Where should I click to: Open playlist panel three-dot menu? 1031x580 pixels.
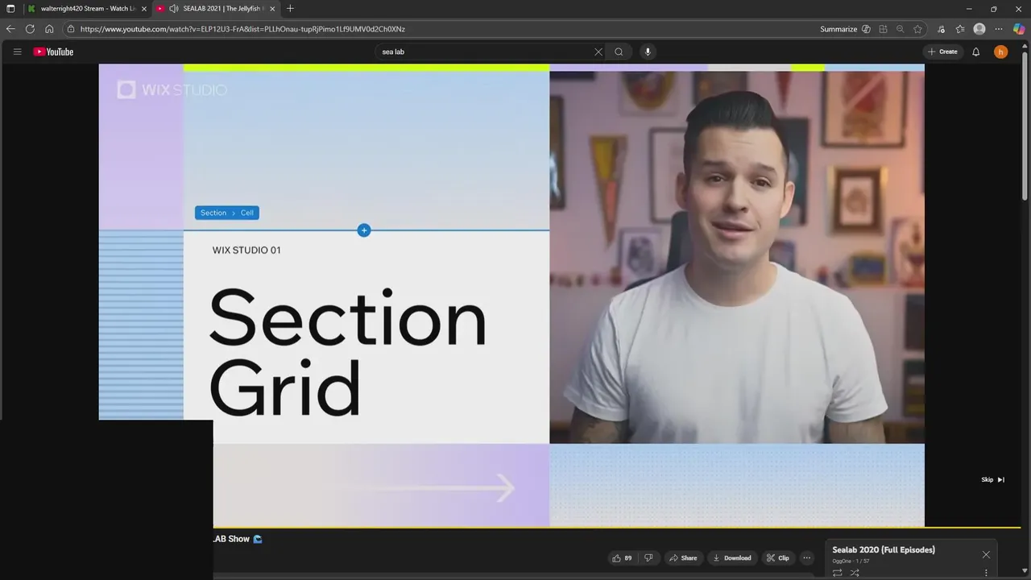[986, 573]
